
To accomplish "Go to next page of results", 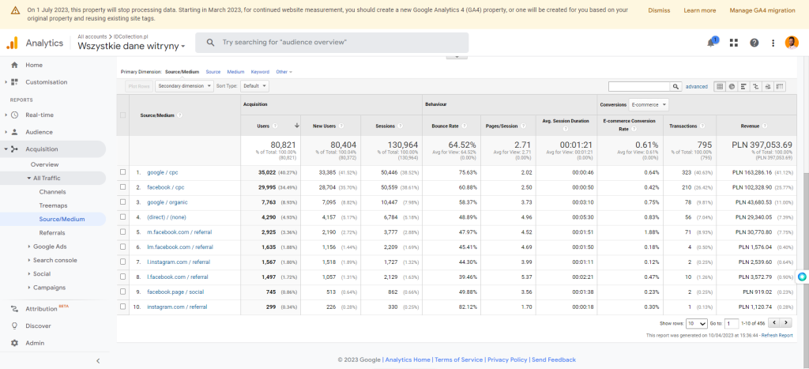I will [786, 323].
